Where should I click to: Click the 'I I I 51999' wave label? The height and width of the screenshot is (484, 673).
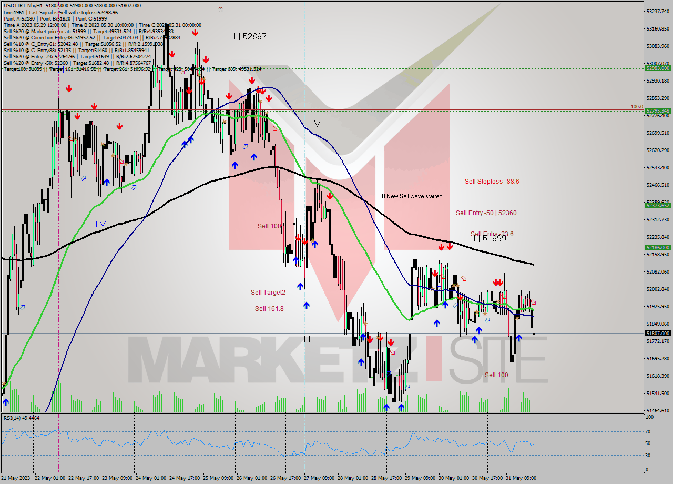point(487,238)
